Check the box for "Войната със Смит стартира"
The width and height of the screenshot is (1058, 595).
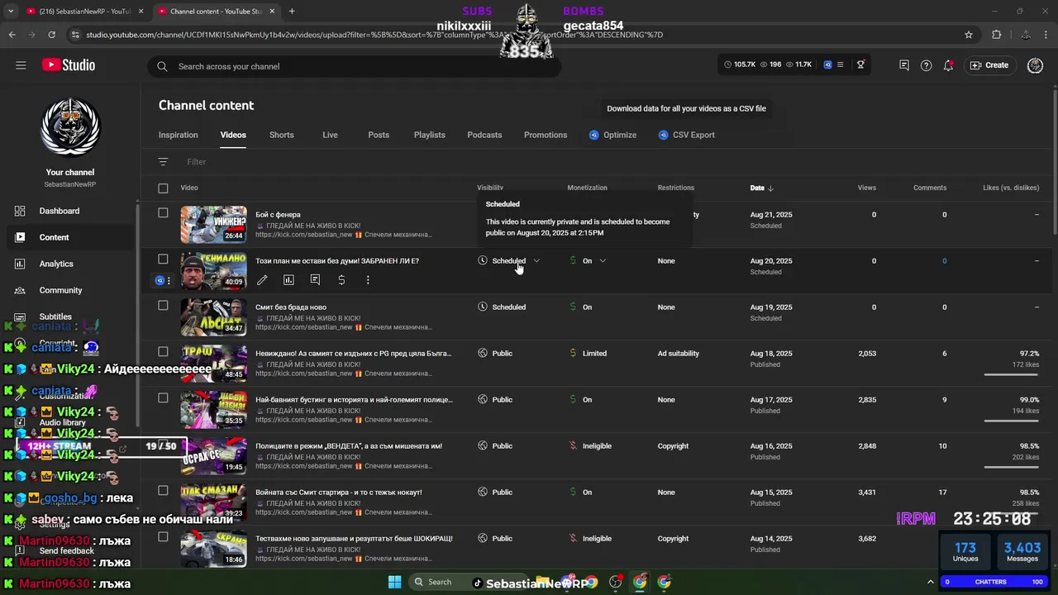163,490
